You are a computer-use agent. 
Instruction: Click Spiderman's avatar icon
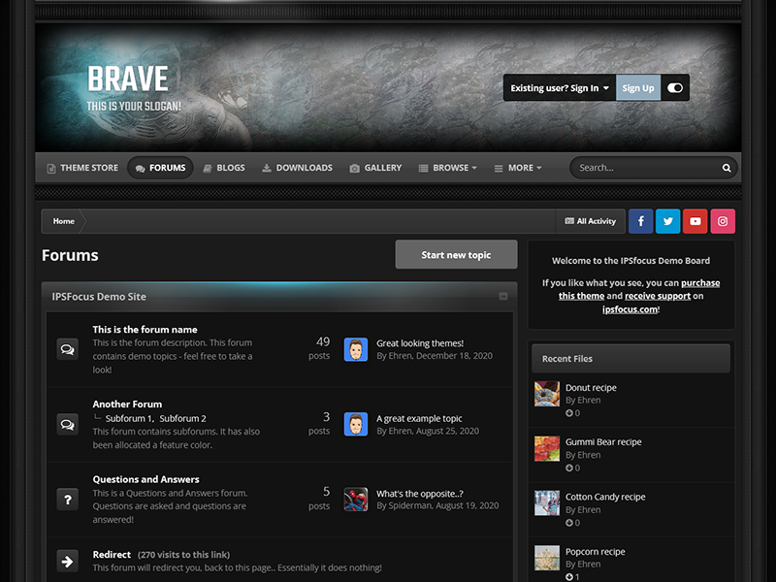(356, 499)
